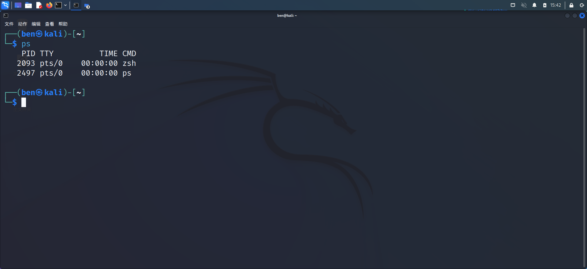The image size is (587, 269).
Task: Click the terminal window title-bar icon
Action: (x=6, y=16)
